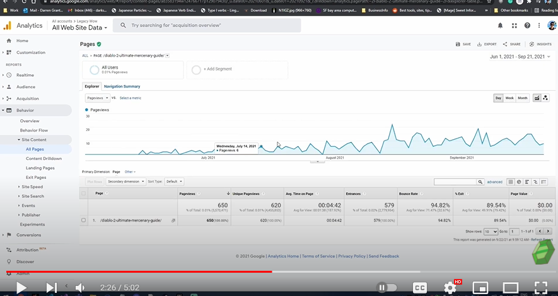Mute the video volume
558x296 pixels.
tap(80, 287)
